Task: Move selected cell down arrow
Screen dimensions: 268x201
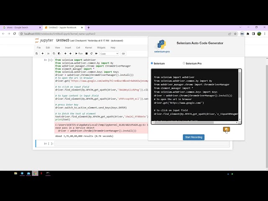Action: (x=70, y=54)
